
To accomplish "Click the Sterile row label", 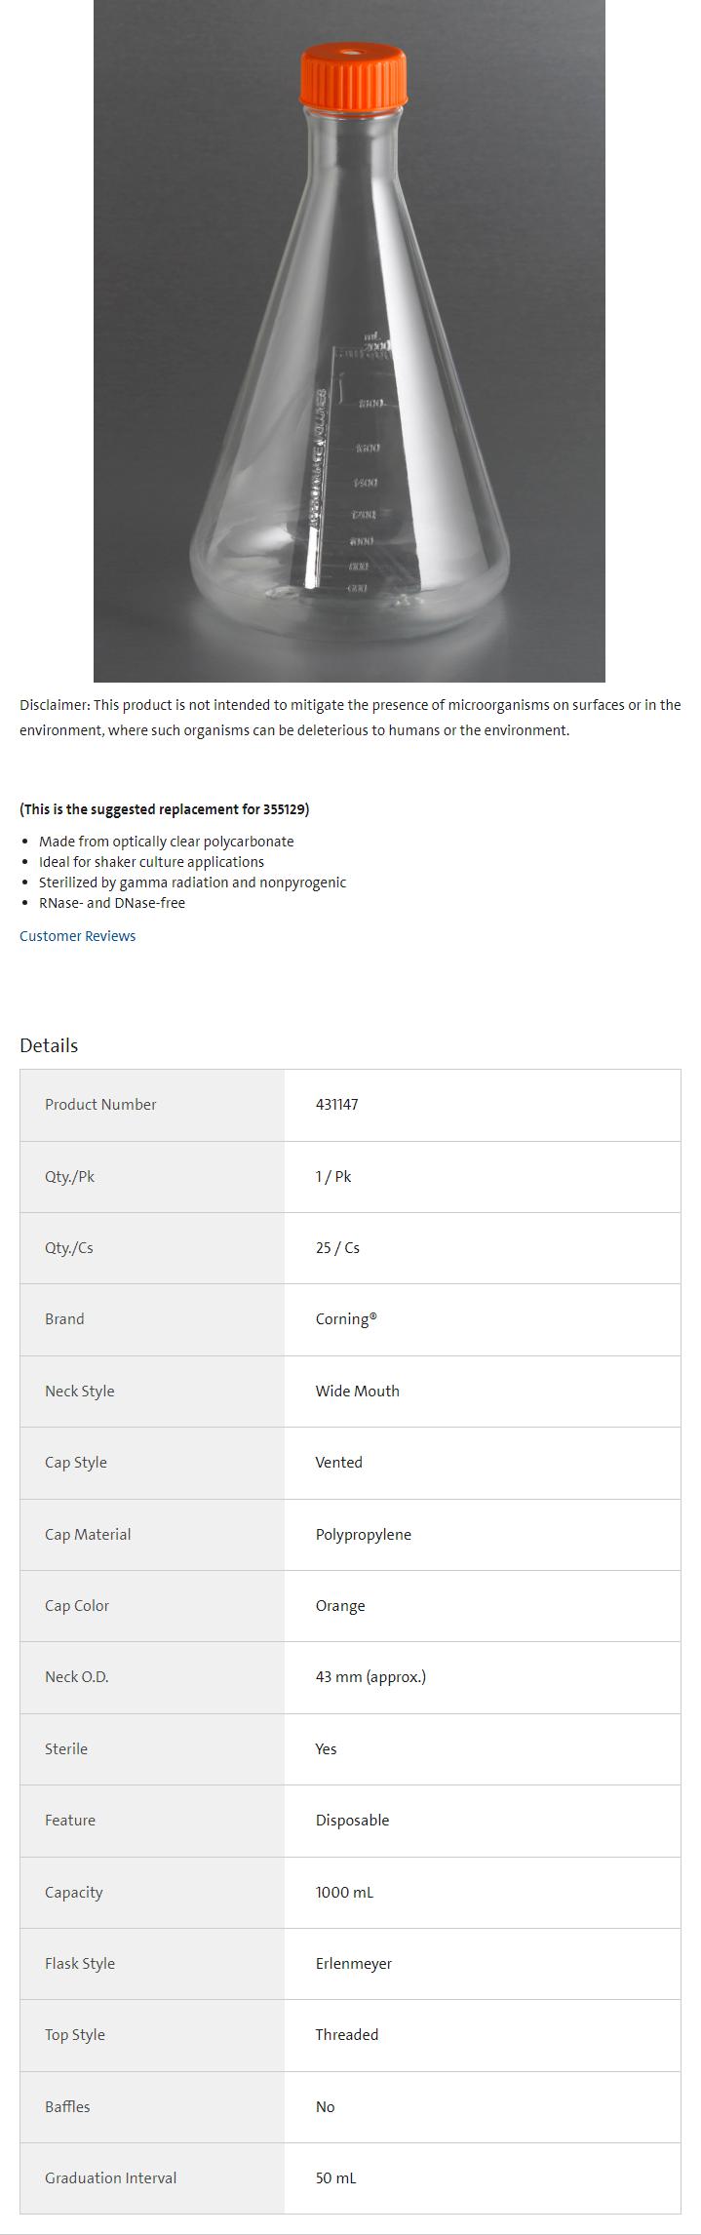I will tap(66, 1749).
